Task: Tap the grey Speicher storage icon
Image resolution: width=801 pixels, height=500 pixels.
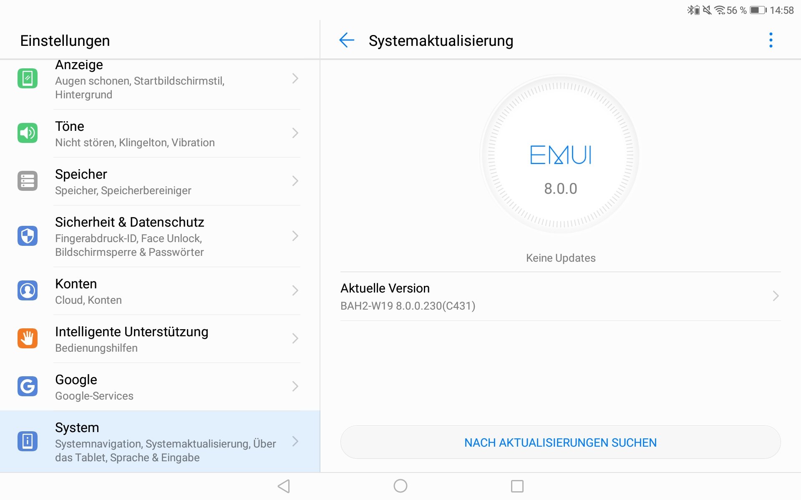Action: click(x=28, y=181)
